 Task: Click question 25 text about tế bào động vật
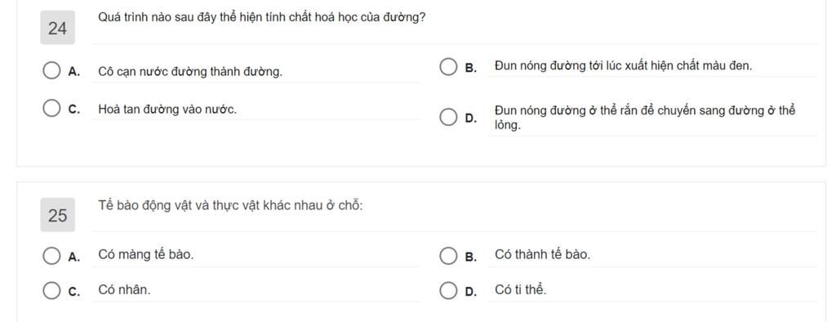pyautogui.click(x=230, y=205)
